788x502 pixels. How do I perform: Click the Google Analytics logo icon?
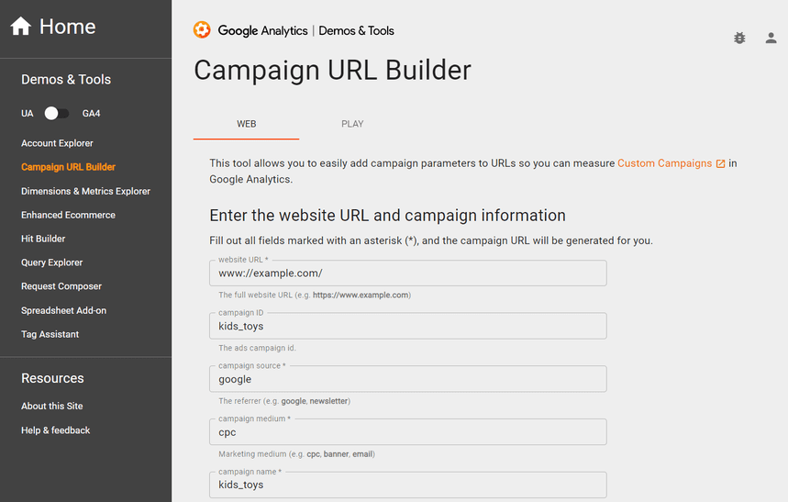[x=202, y=30]
